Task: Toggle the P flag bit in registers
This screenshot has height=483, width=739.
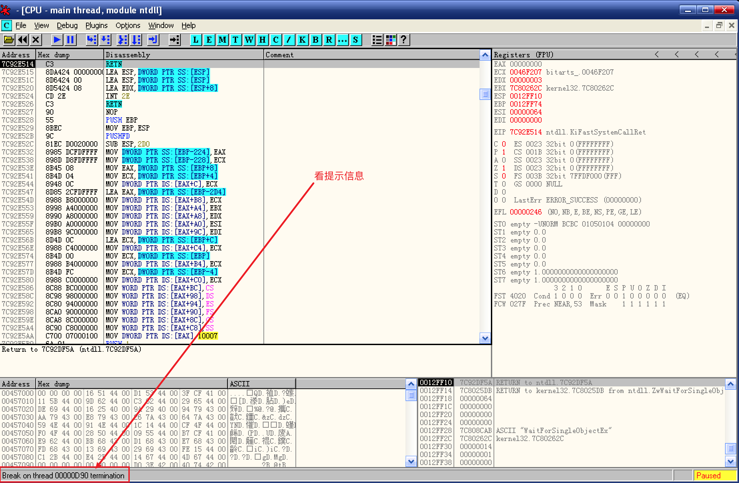Action: [504, 152]
